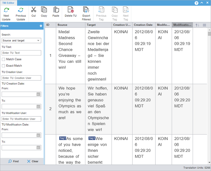Click the Previous Update icon

click(21, 10)
